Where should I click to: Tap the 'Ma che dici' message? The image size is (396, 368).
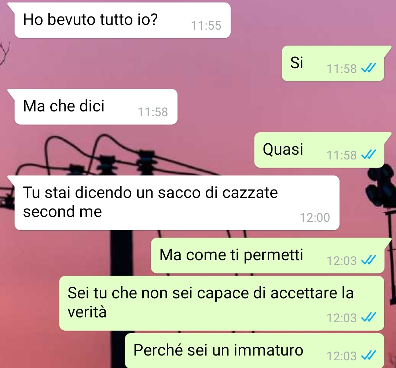click(x=96, y=107)
